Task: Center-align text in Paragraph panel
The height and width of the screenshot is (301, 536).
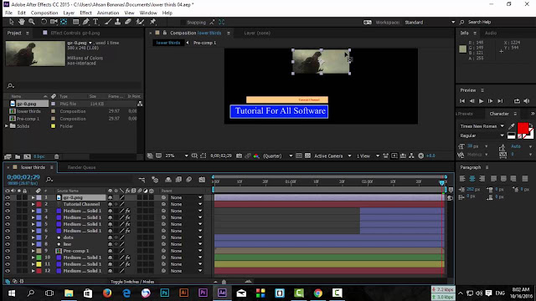Action: (x=472, y=178)
